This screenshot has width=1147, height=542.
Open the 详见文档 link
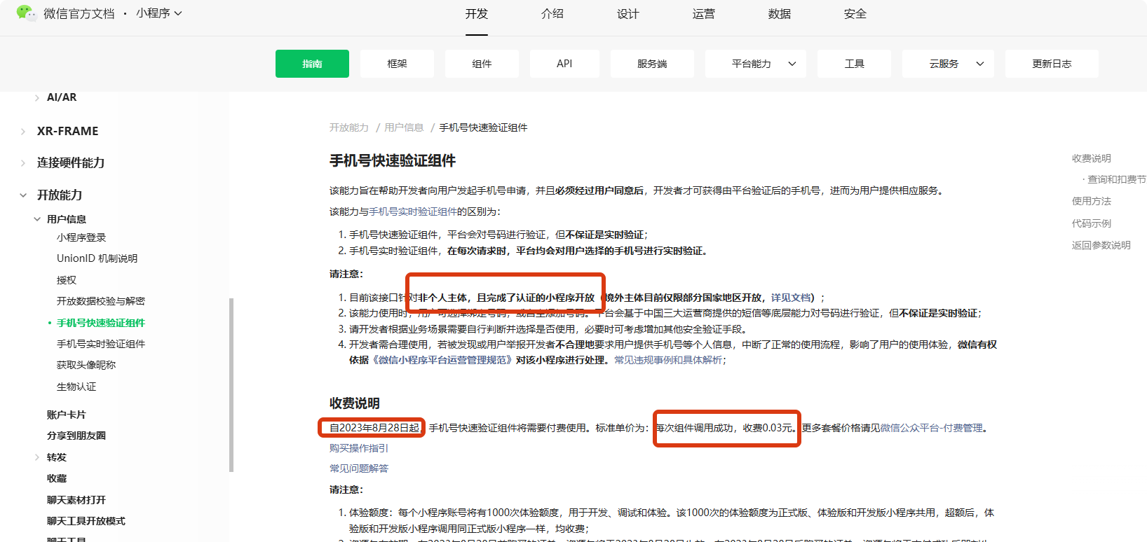[x=791, y=298]
